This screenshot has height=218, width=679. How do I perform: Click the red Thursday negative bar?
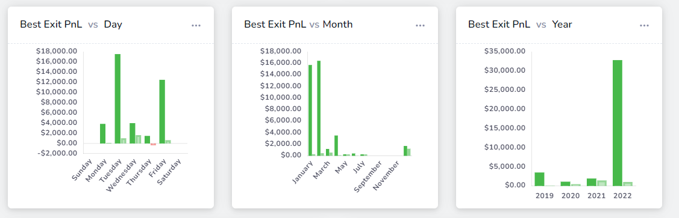point(153,144)
